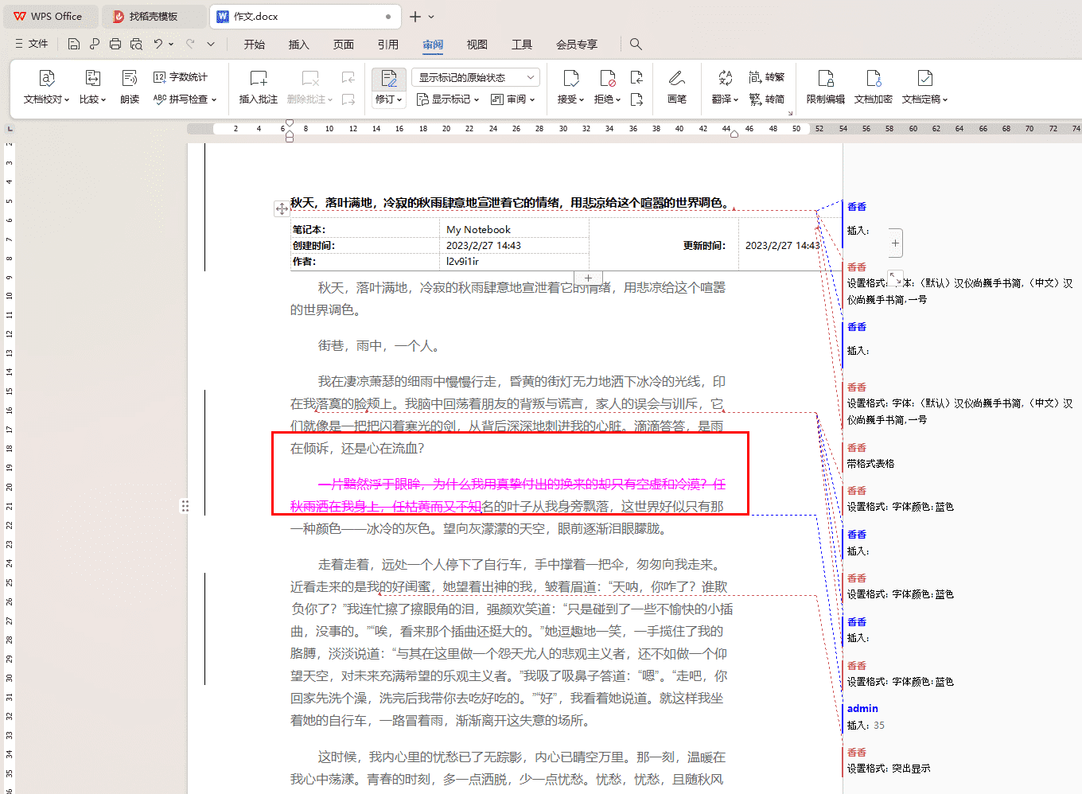Open 字数统计 word count
The image size is (1082, 794).
click(x=181, y=77)
